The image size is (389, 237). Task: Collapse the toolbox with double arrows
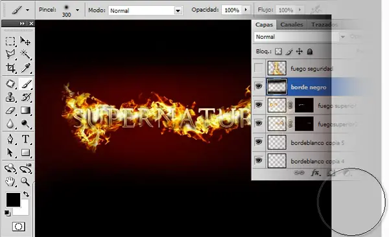(x=22, y=23)
